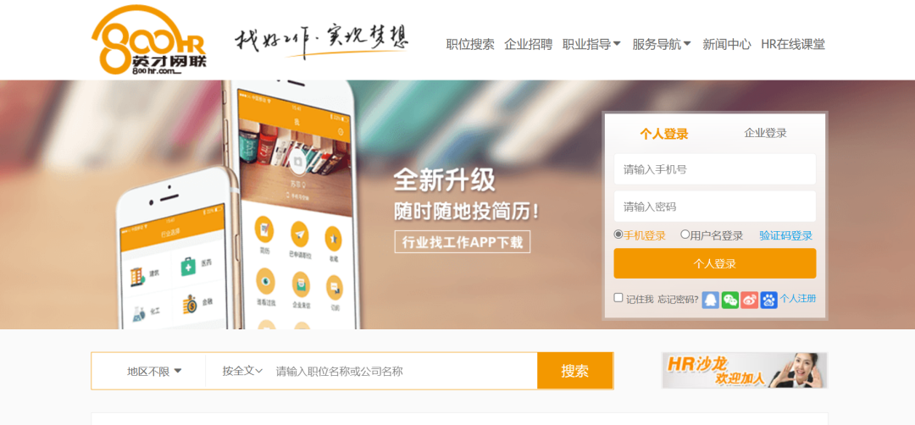Open the 职位搜索 menu item
915x425 pixels.
click(469, 44)
